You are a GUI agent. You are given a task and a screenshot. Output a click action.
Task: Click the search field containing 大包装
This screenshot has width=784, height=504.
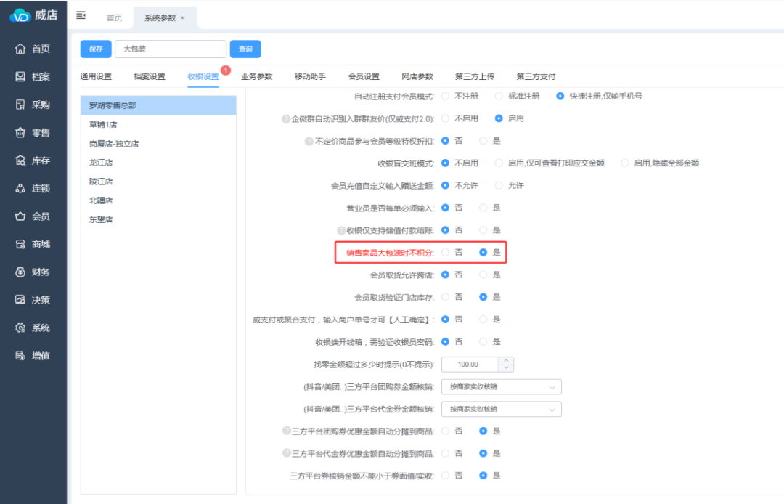(x=171, y=49)
